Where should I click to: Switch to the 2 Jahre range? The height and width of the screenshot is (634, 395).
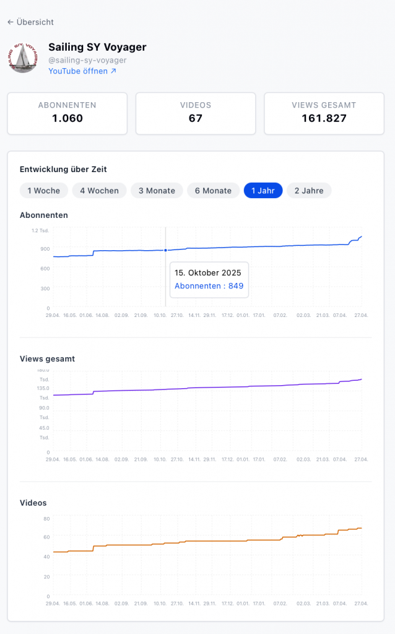click(x=309, y=191)
